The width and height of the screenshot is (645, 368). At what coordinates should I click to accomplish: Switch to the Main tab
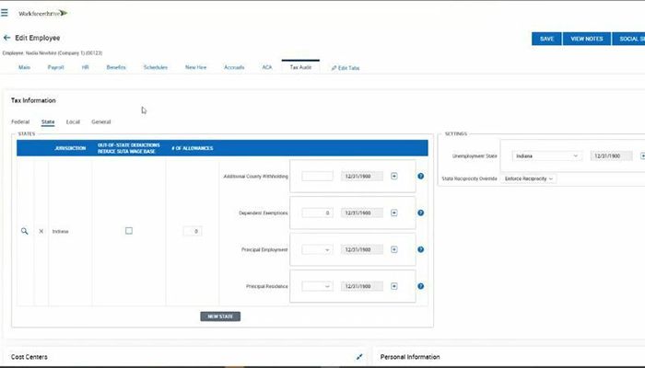pyautogui.click(x=24, y=67)
